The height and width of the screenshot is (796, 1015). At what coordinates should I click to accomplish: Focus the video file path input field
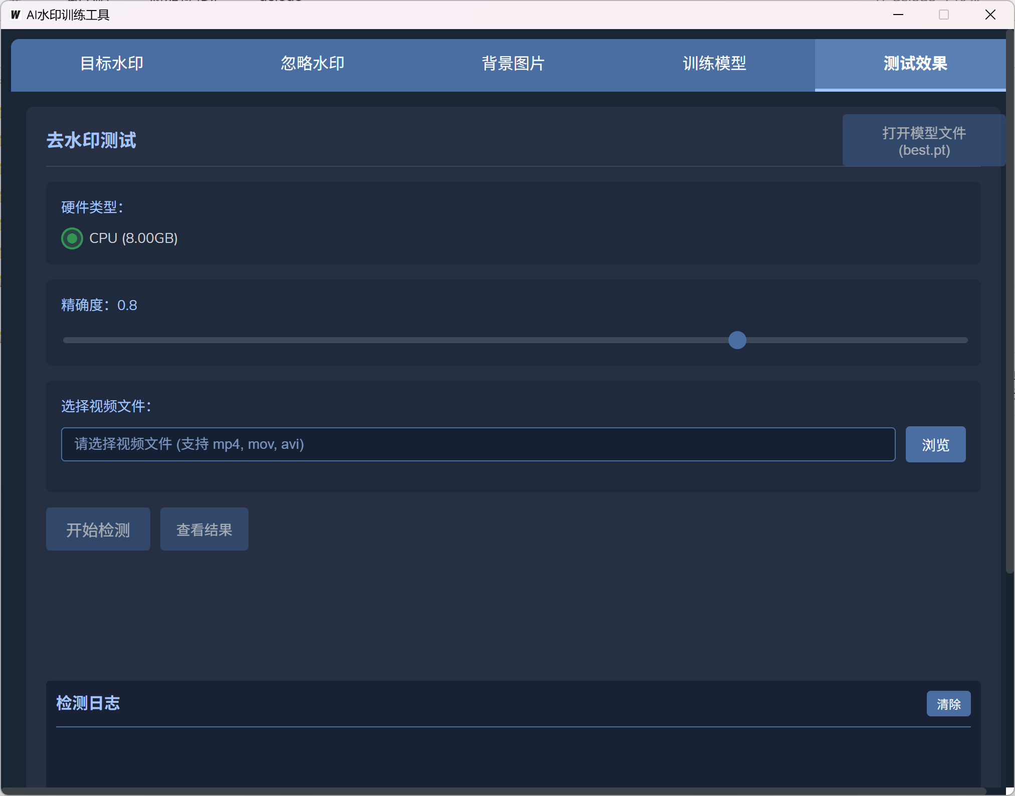tap(478, 444)
